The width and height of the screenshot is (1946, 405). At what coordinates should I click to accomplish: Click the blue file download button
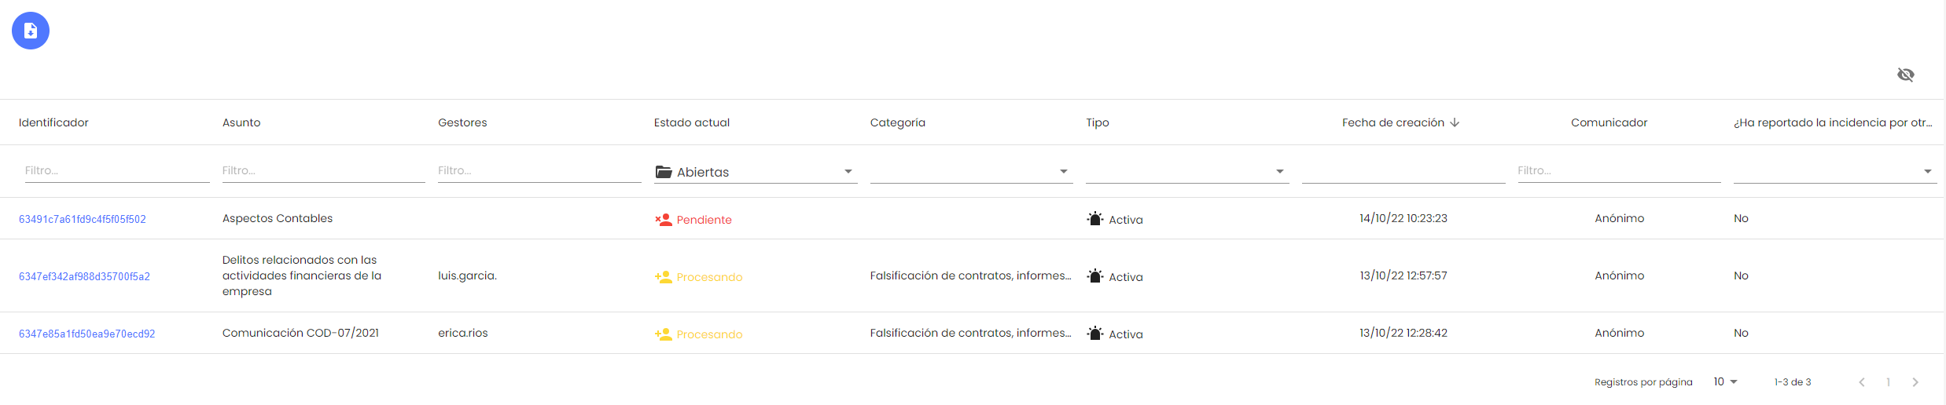(31, 31)
